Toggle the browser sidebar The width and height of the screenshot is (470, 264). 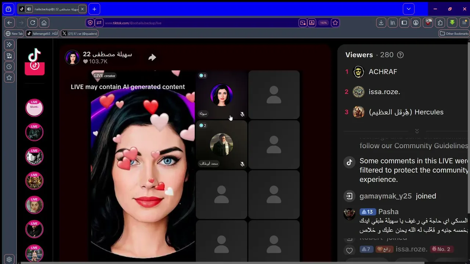pos(404,23)
